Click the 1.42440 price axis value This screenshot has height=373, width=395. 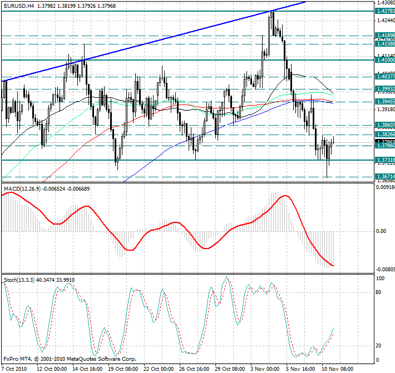386,21
